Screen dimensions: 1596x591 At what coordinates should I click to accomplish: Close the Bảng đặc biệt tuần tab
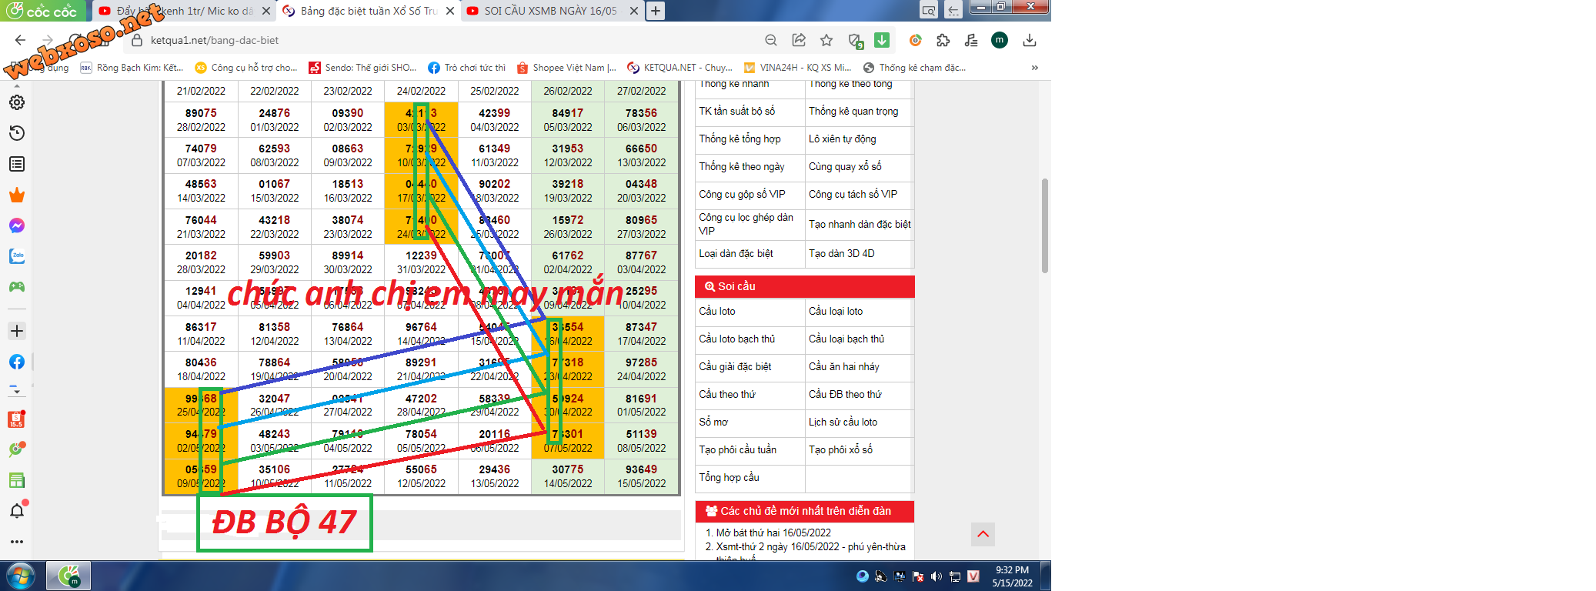[x=450, y=11]
